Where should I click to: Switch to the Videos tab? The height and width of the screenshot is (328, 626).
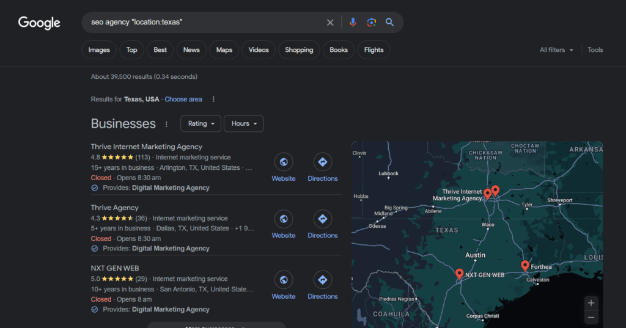point(259,50)
